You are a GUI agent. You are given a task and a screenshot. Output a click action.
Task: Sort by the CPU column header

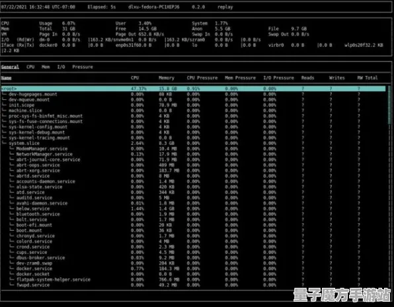click(135, 78)
